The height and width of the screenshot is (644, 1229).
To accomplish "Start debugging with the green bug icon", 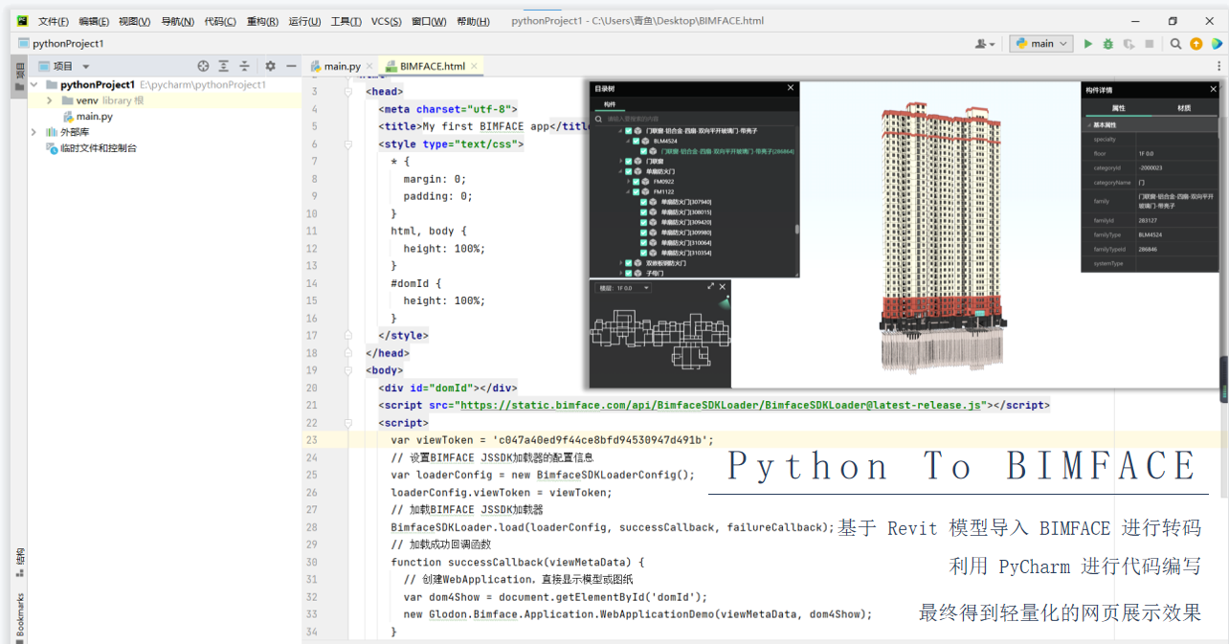I will pos(1108,43).
